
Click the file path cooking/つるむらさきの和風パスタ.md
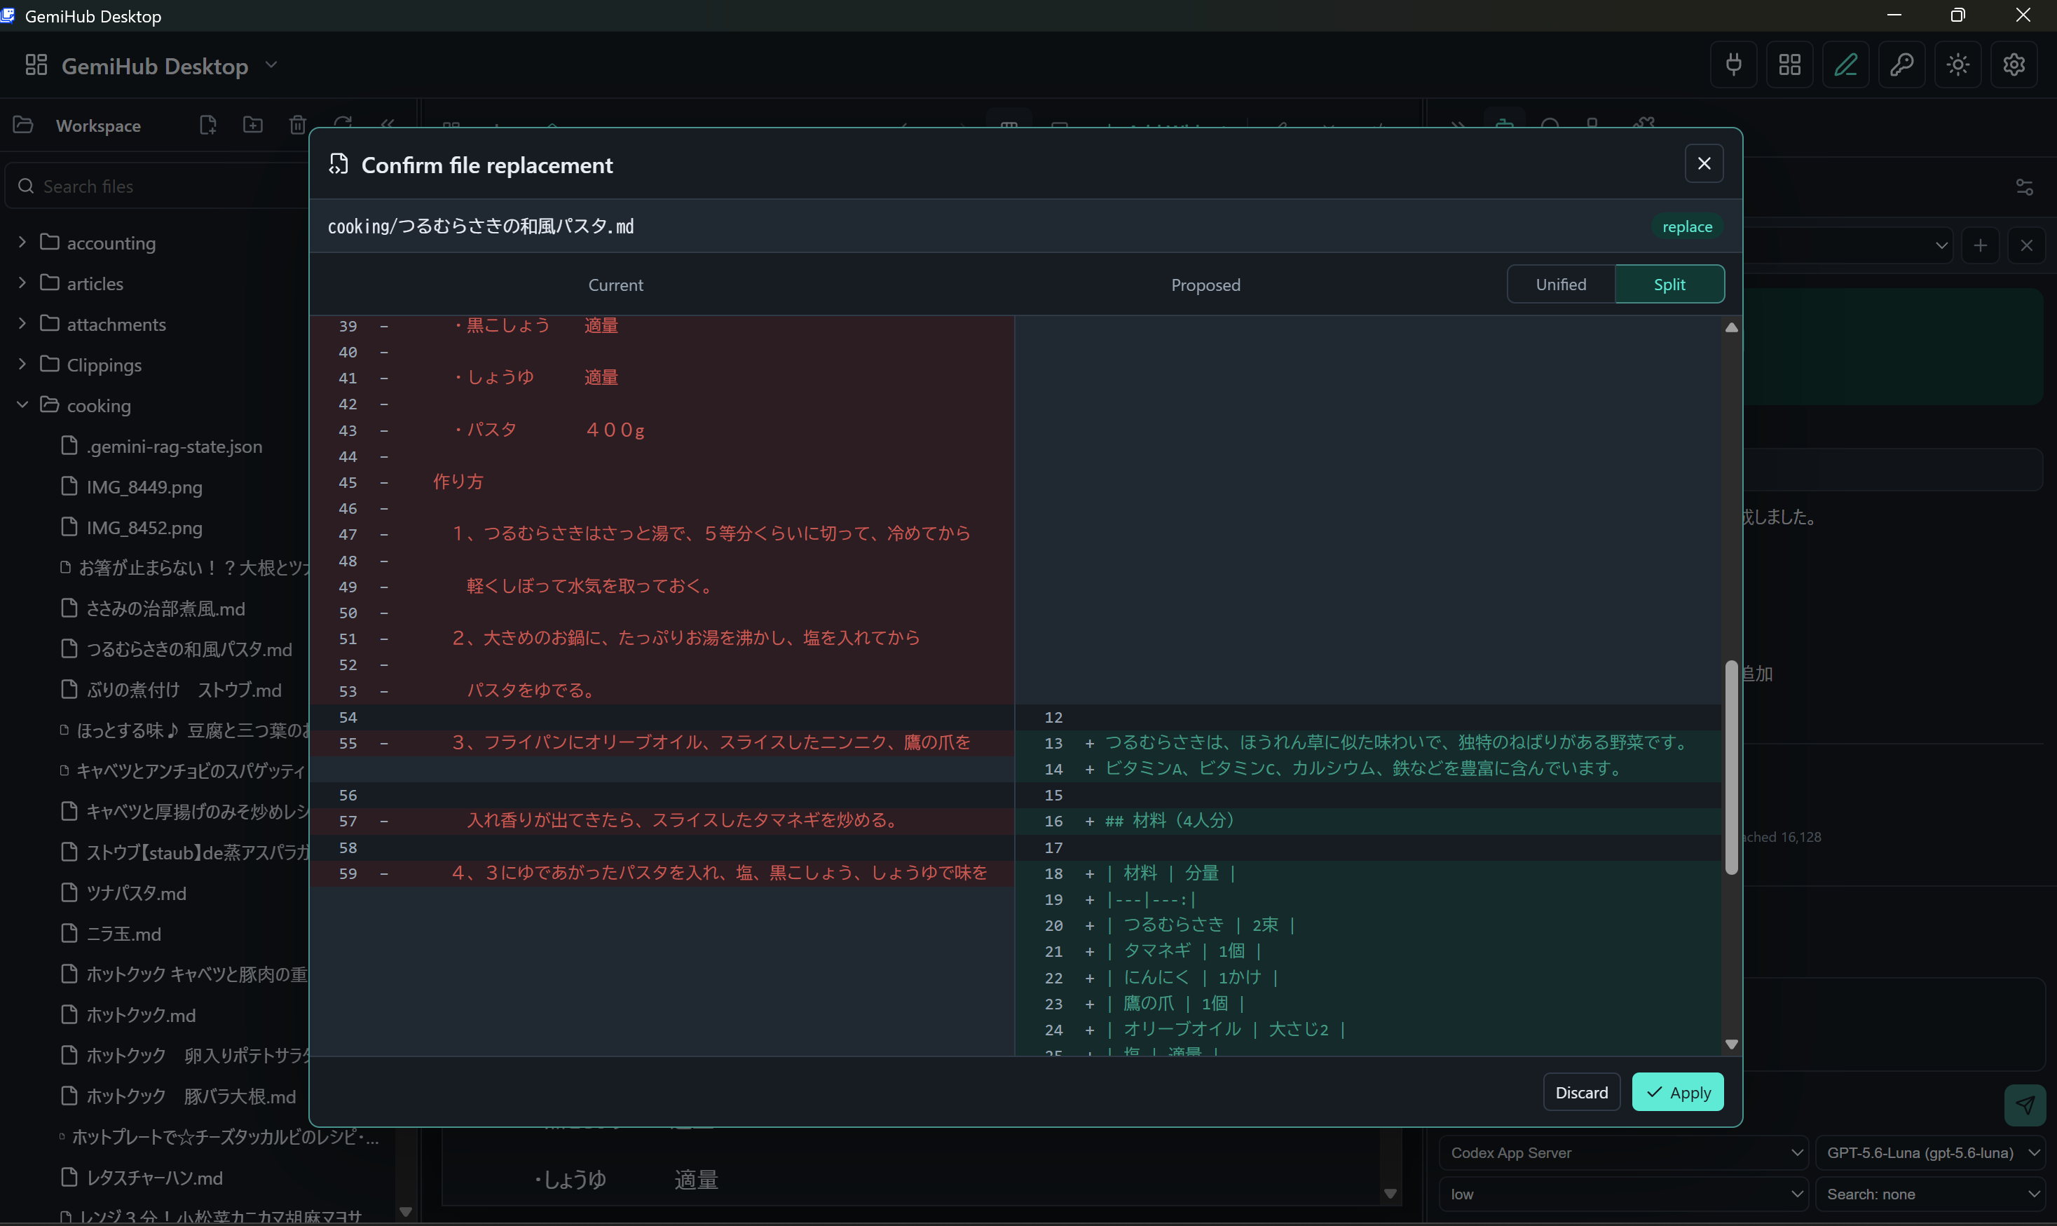[481, 226]
